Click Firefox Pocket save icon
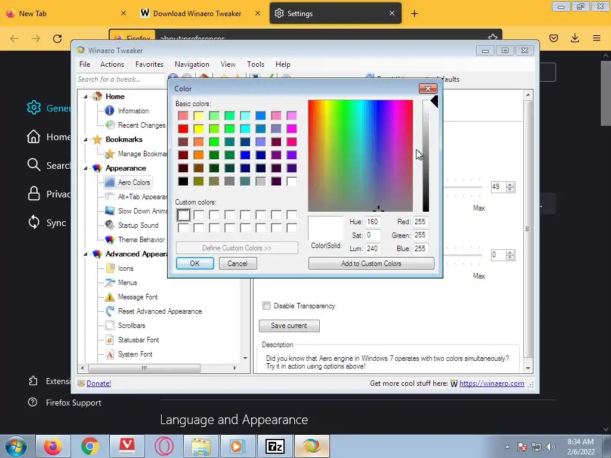 pos(554,38)
